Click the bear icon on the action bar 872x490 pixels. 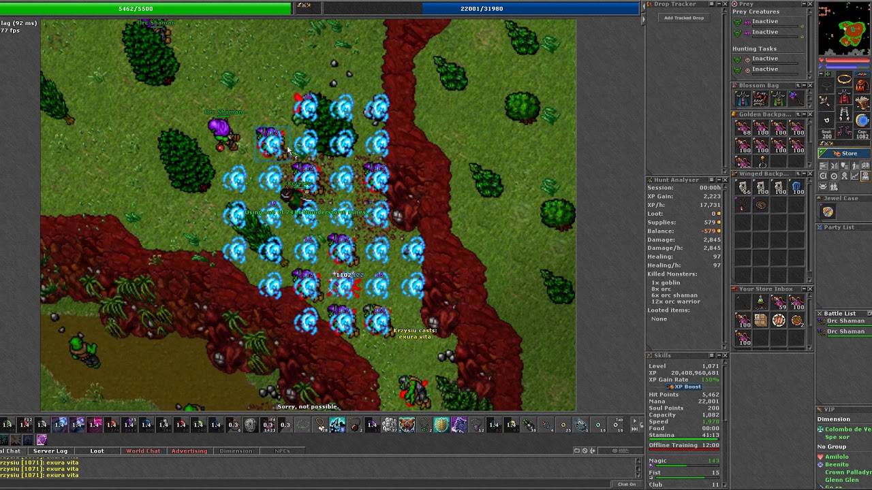click(407, 425)
